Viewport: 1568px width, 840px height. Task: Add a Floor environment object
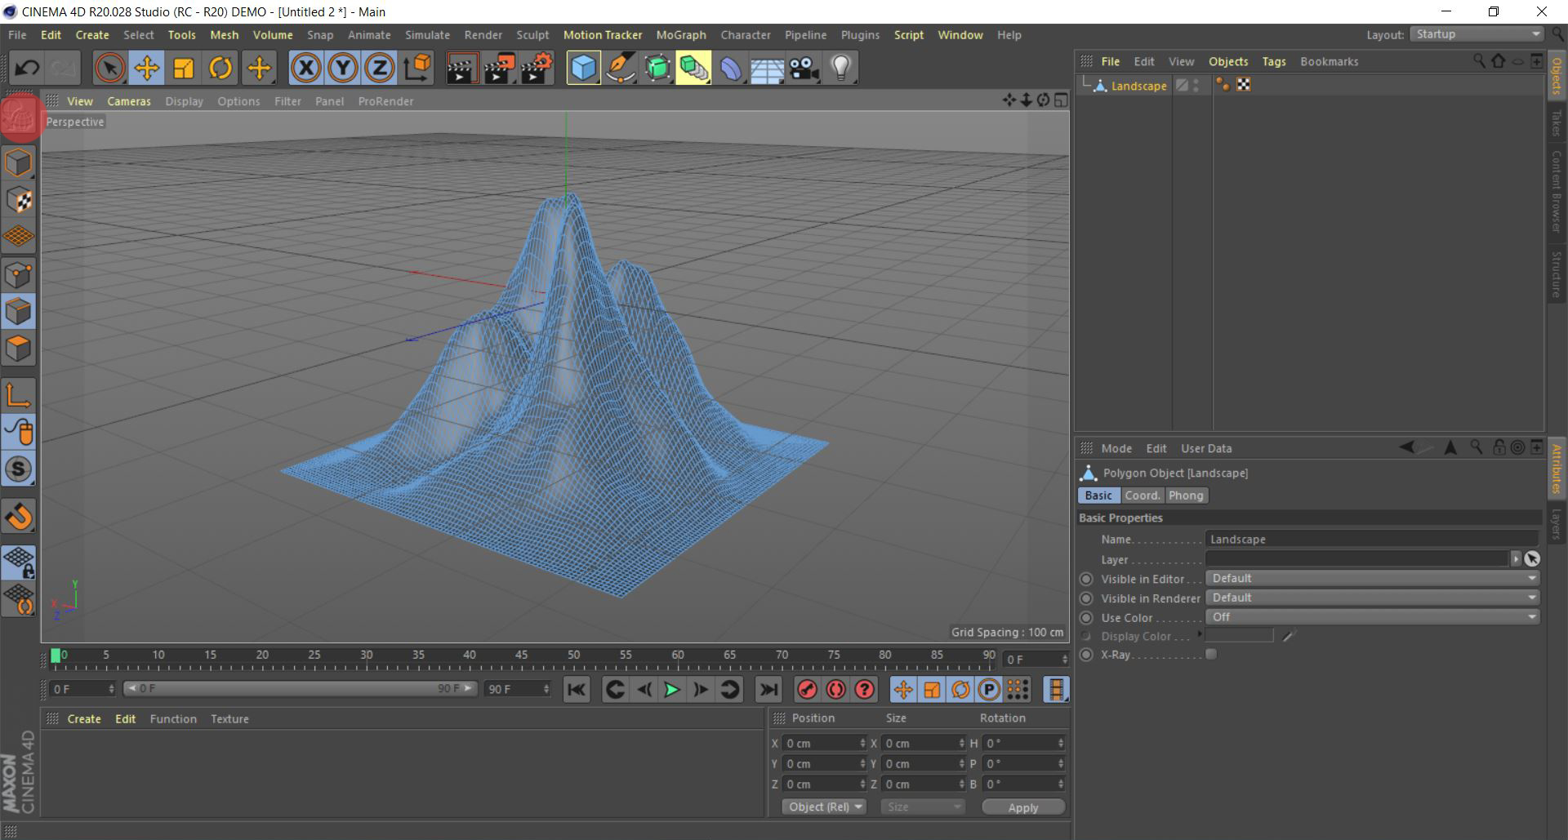point(767,68)
